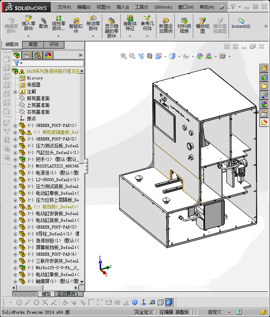Click the Apply Scene icon

point(209,56)
